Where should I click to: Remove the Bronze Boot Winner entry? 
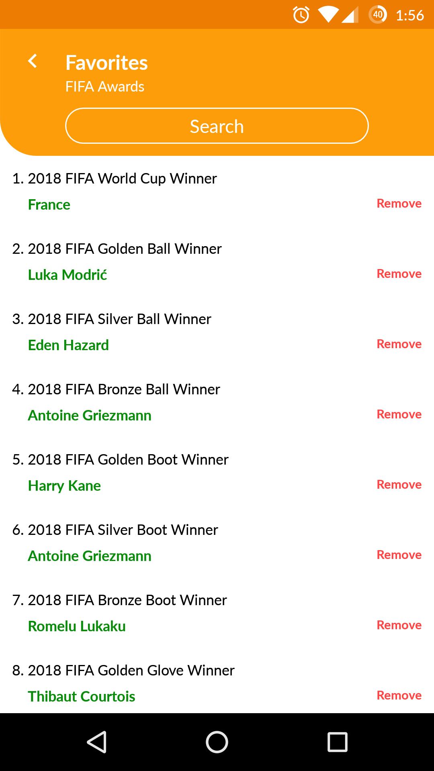[399, 625]
